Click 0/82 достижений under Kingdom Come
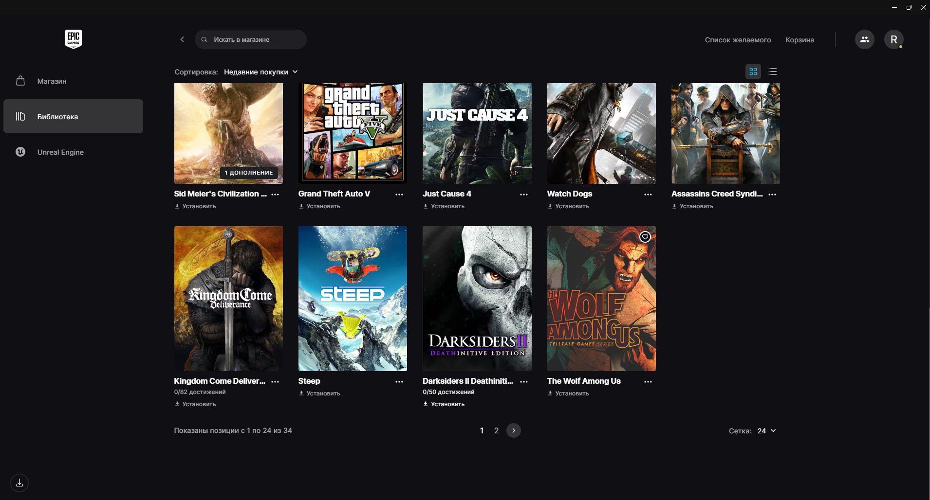 coord(200,392)
